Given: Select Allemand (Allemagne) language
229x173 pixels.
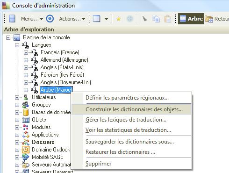Looking at the screenshot, I should (64, 60).
